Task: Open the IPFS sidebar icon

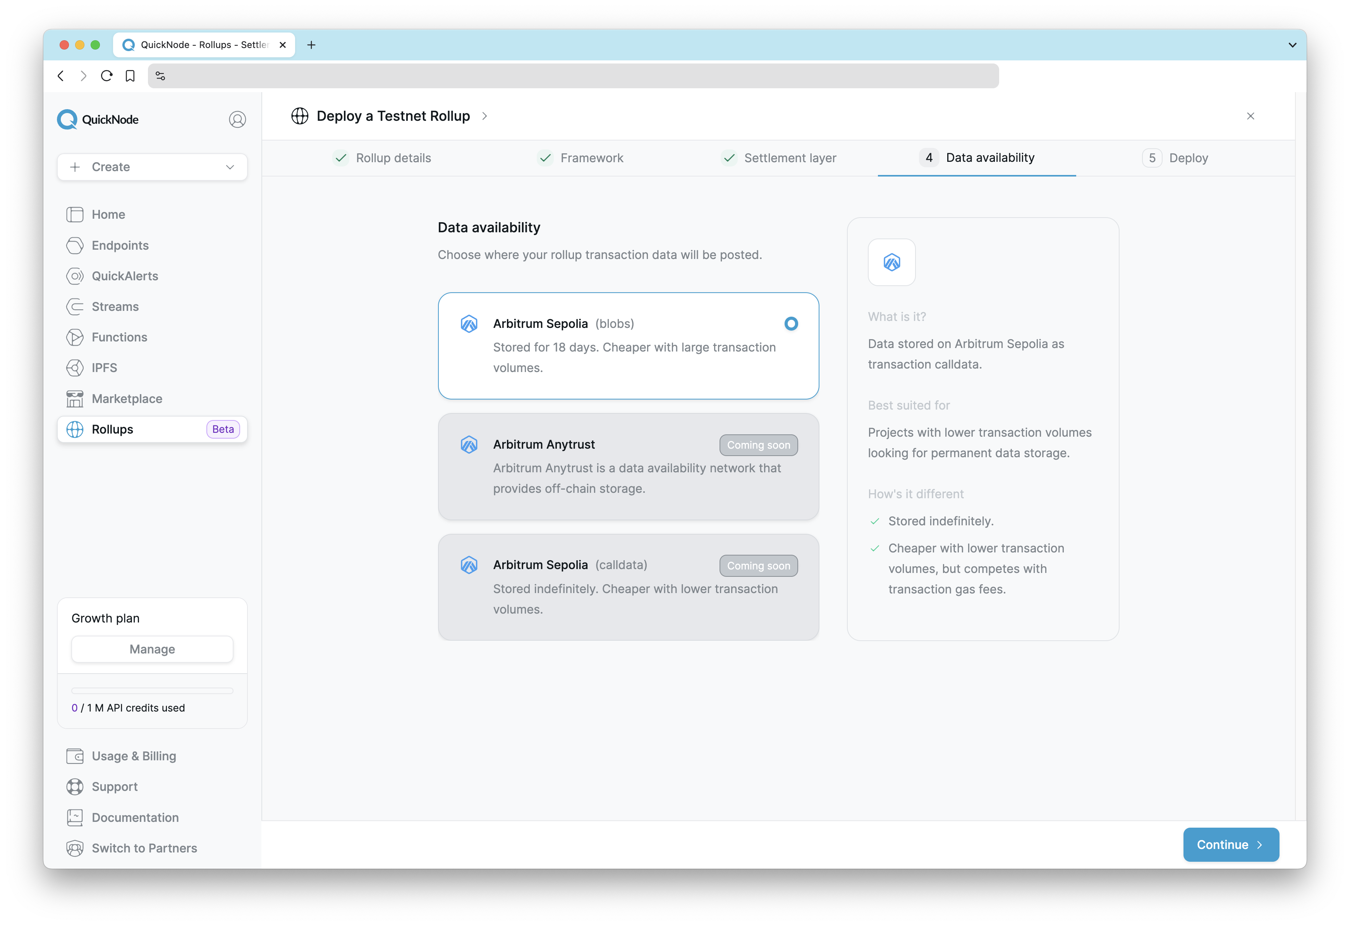Action: point(75,367)
